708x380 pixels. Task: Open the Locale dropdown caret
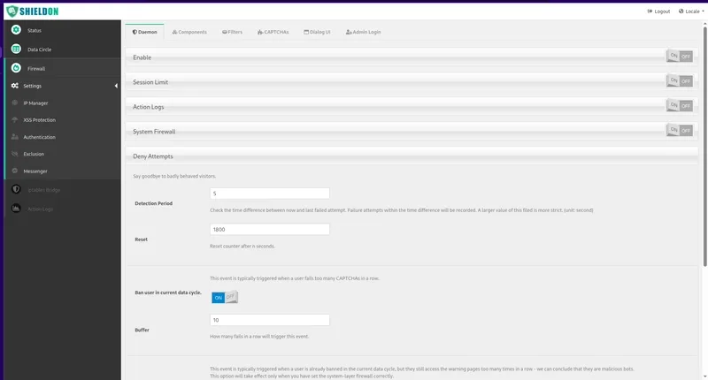[703, 11]
